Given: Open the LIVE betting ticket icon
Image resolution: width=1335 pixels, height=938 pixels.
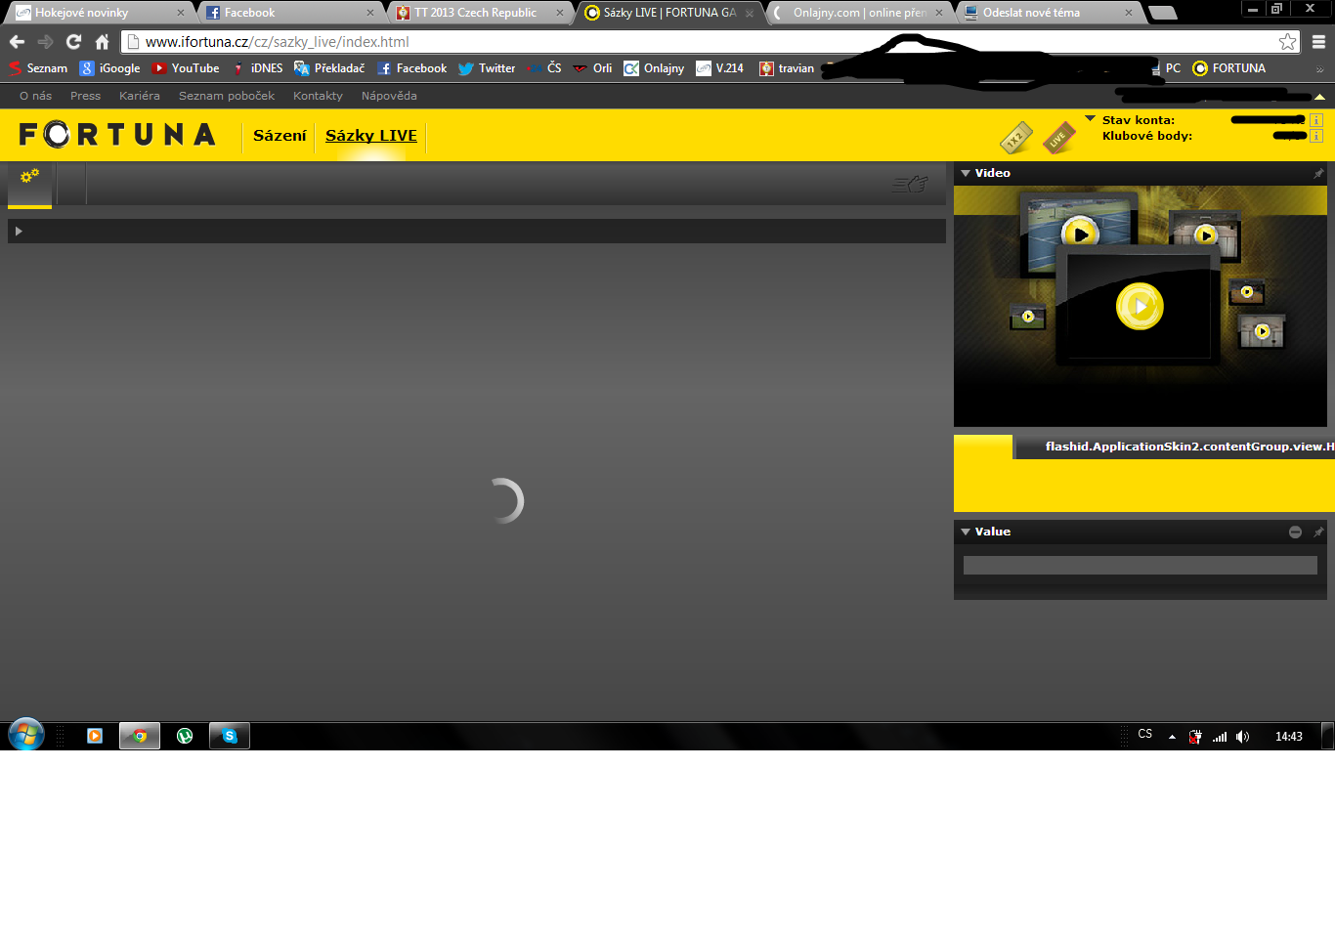Looking at the screenshot, I should [1058, 138].
